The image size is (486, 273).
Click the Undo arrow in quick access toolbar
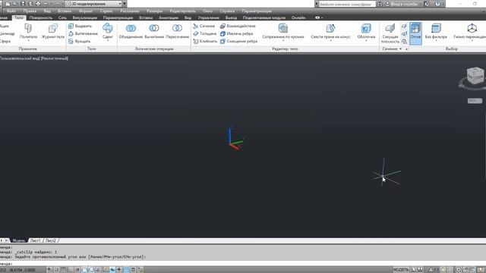46,4
